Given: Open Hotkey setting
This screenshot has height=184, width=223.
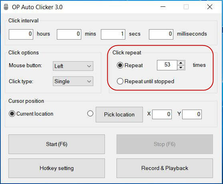Looking at the screenshot, I should 56,168.
